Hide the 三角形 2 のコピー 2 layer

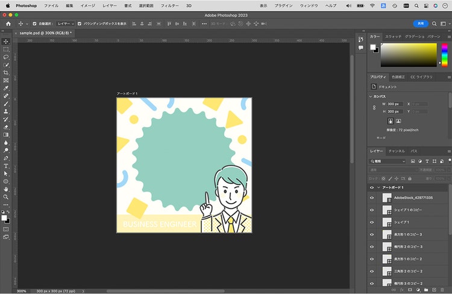click(x=372, y=271)
